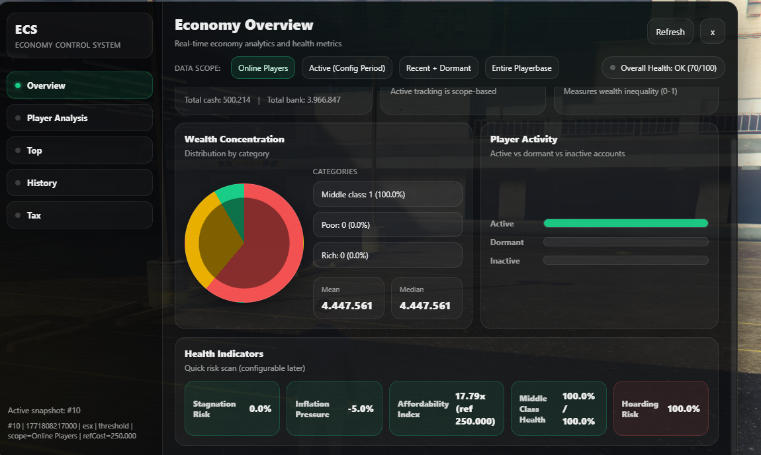Click the Wealth Concentration heading
761x455 pixels.
(234, 139)
